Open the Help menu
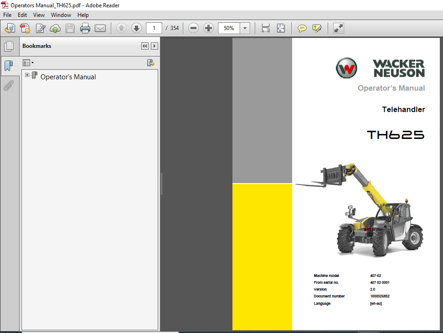Image resolution: width=443 pixels, height=333 pixels. click(83, 15)
